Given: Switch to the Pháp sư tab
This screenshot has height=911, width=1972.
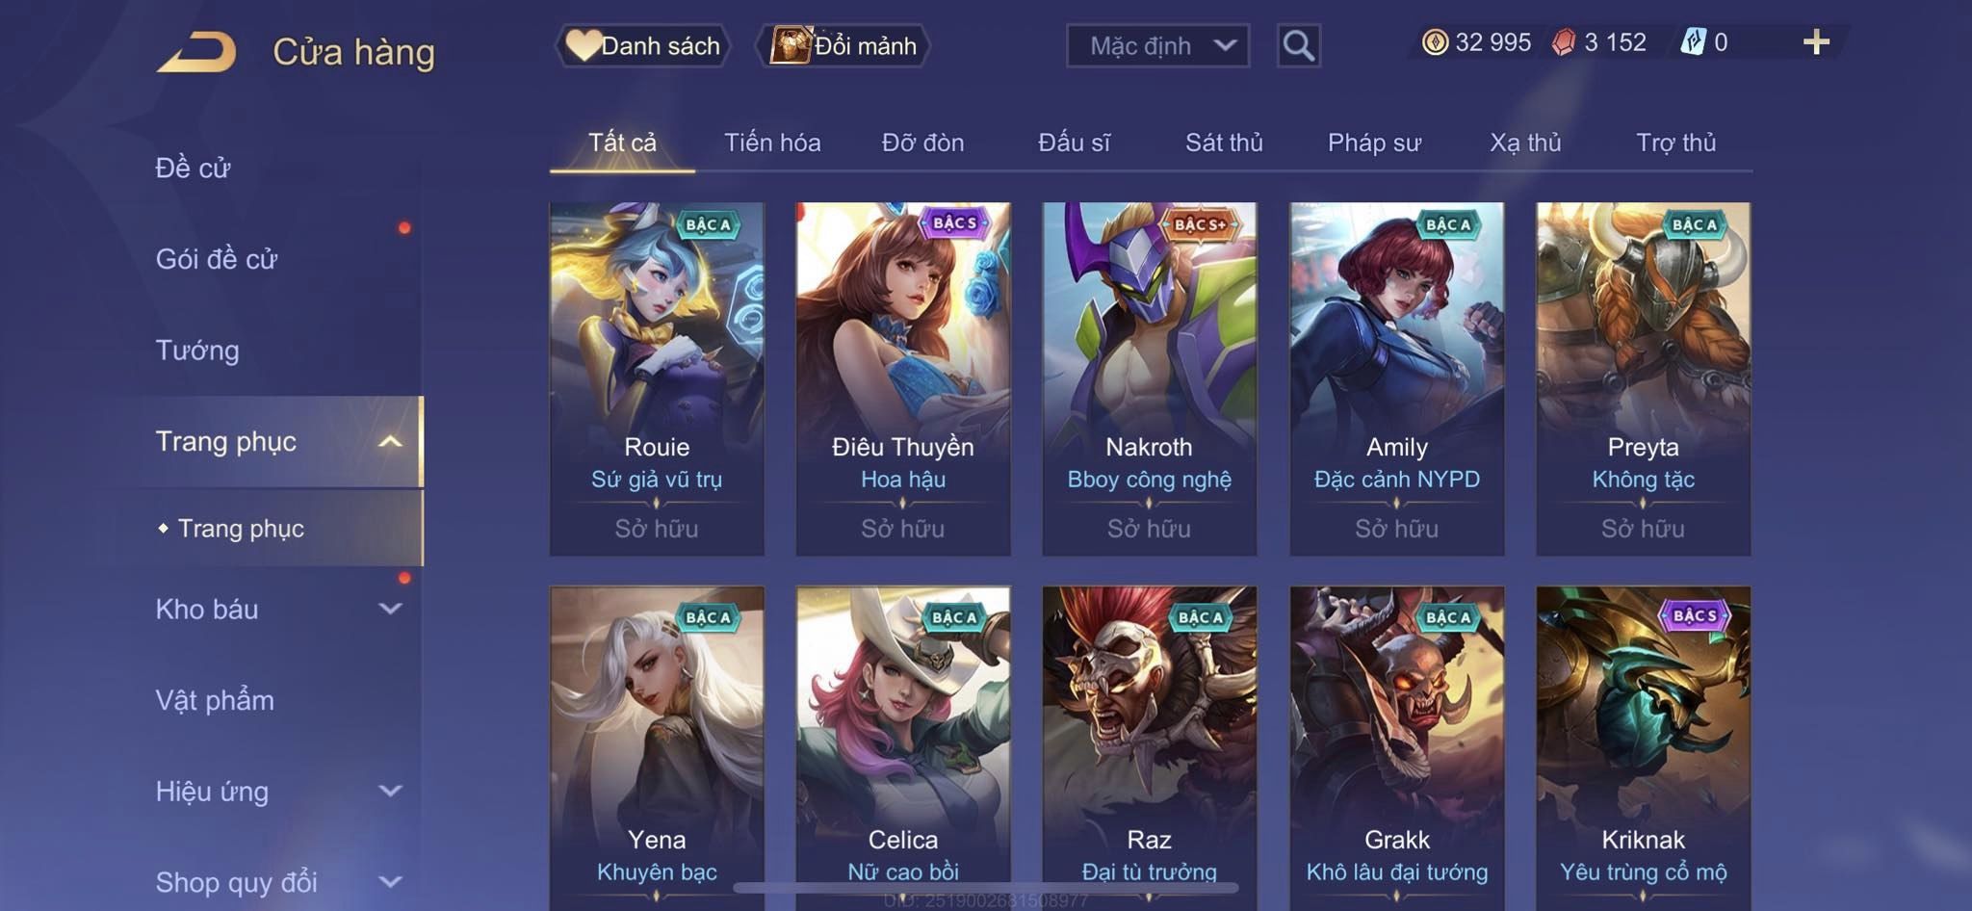Looking at the screenshot, I should pyautogui.click(x=1374, y=143).
